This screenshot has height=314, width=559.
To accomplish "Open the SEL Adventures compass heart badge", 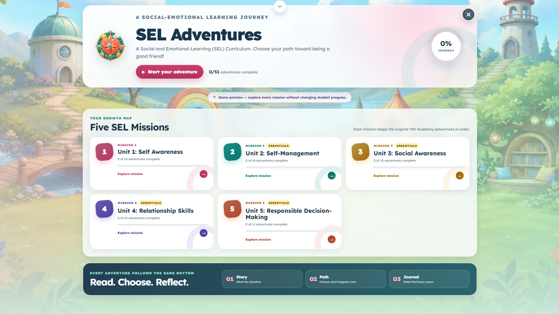I will [111, 46].
